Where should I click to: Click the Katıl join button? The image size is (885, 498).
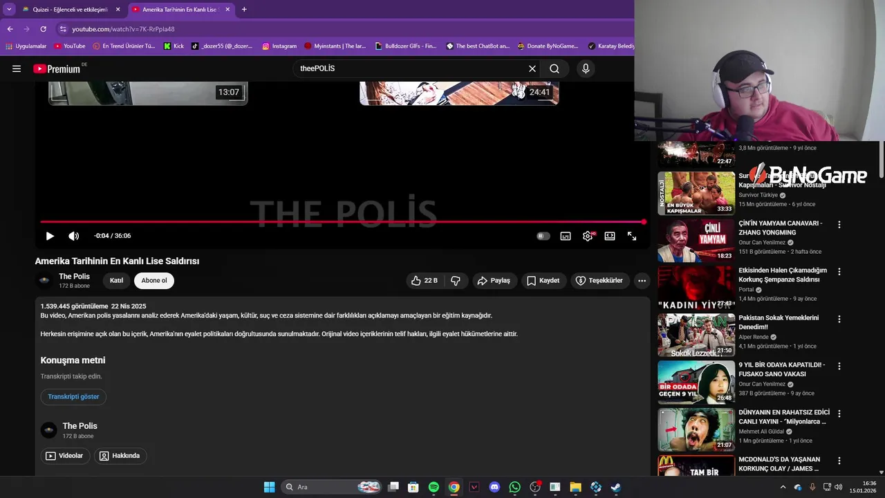pyautogui.click(x=116, y=280)
